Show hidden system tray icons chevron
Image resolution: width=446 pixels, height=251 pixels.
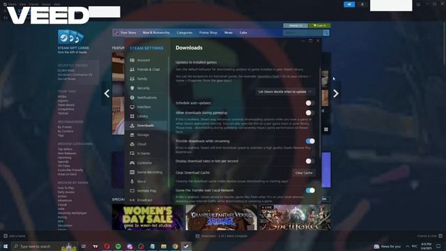[x=407, y=246]
